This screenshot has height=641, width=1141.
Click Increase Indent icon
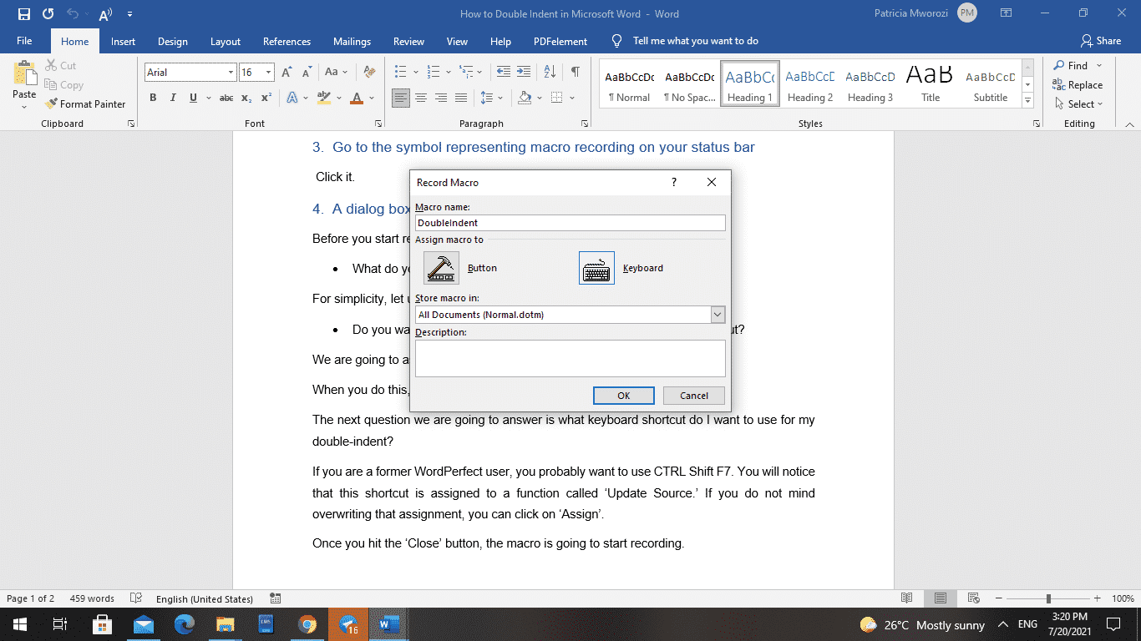click(524, 72)
